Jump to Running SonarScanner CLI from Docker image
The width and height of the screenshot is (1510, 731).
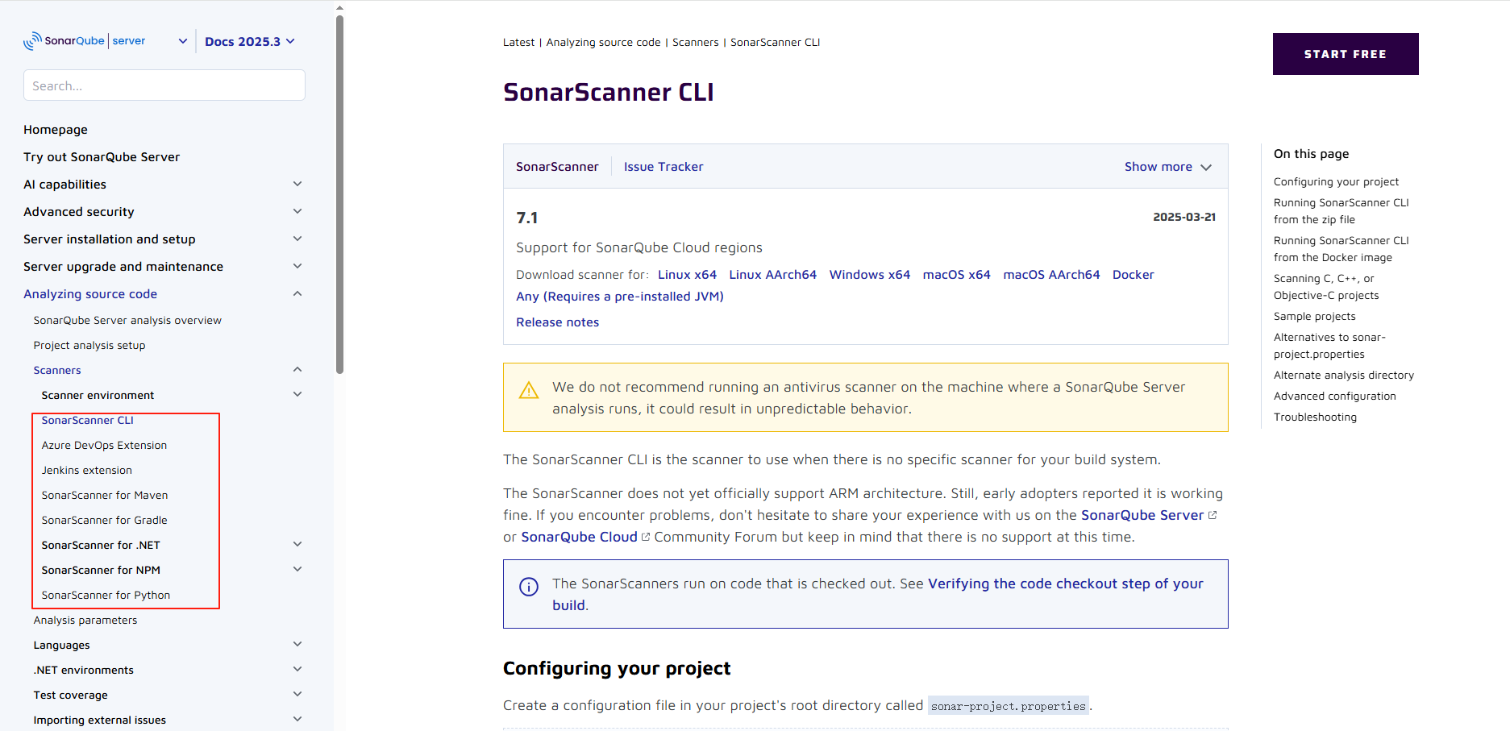1342,249
